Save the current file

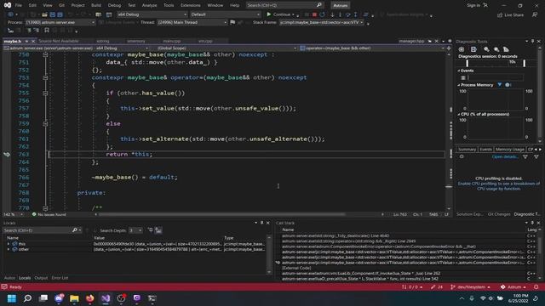pyautogui.click(x=53, y=14)
